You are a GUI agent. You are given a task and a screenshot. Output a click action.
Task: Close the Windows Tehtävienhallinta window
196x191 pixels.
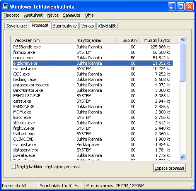[189, 7]
